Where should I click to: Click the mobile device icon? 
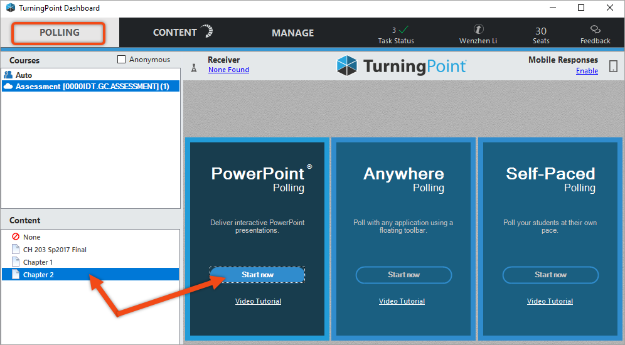tap(614, 66)
